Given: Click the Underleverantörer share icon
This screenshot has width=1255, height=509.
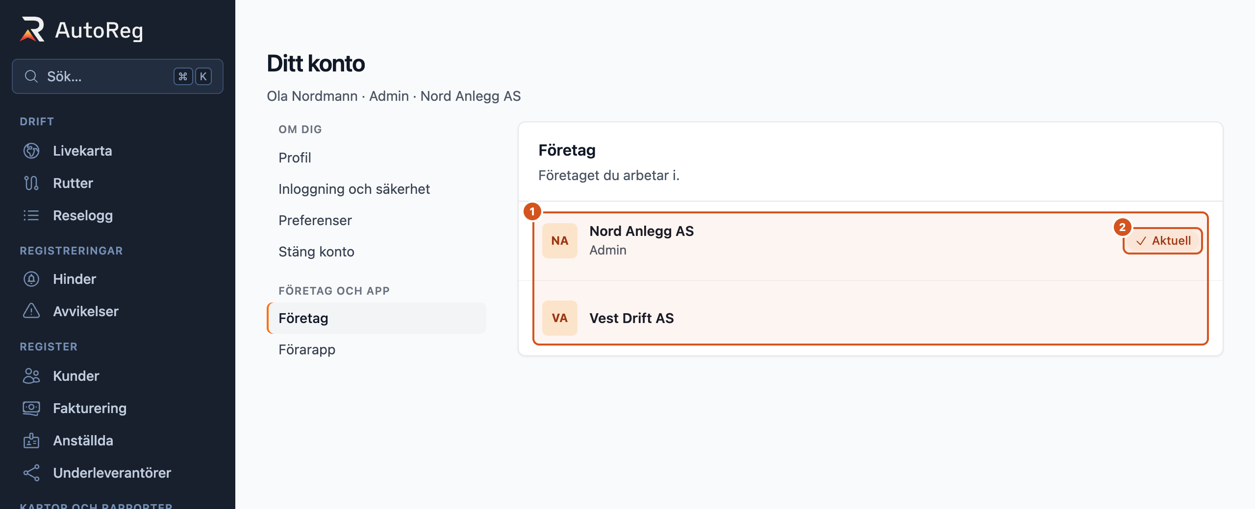Looking at the screenshot, I should pyautogui.click(x=31, y=473).
